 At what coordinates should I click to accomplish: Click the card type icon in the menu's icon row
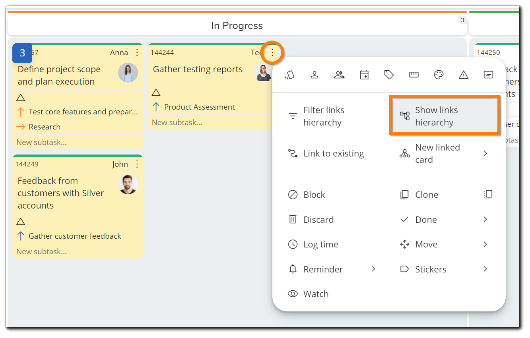point(290,75)
